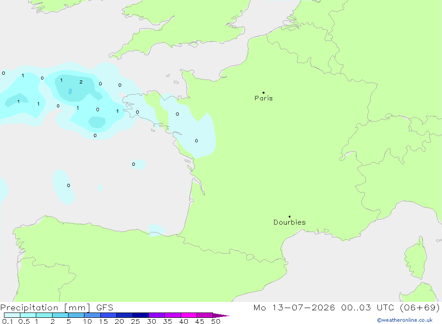The height and width of the screenshot is (324, 442).
Task: Click the Dourbies location label
Action: click(290, 222)
